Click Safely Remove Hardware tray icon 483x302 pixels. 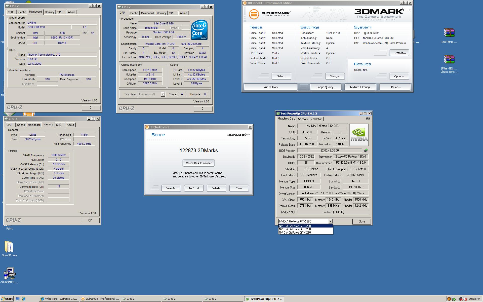click(x=454, y=299)
